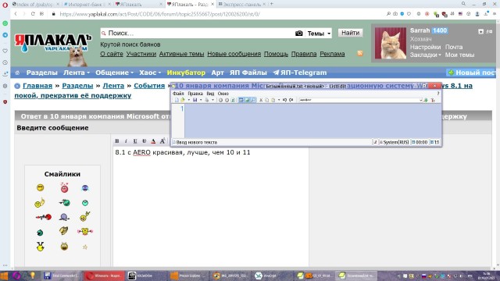Viewport: 500px width, 281px height.
Task: Click the Copy icon in ListEdit toolbar
Action: pyautogui.click(x=267, y=100)
